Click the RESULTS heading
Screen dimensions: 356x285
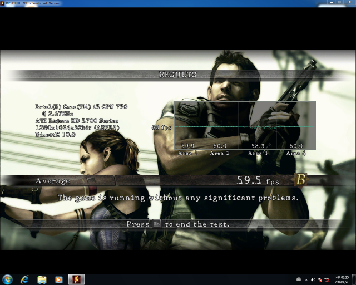177,75
